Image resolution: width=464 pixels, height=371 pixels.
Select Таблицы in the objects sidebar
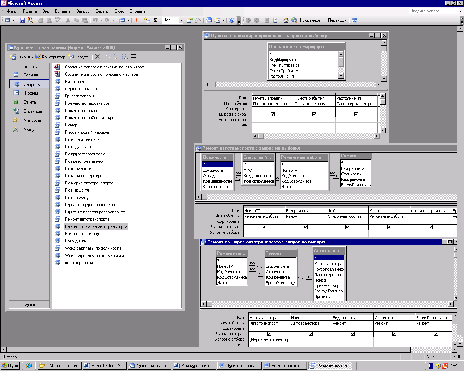point(32,75)
